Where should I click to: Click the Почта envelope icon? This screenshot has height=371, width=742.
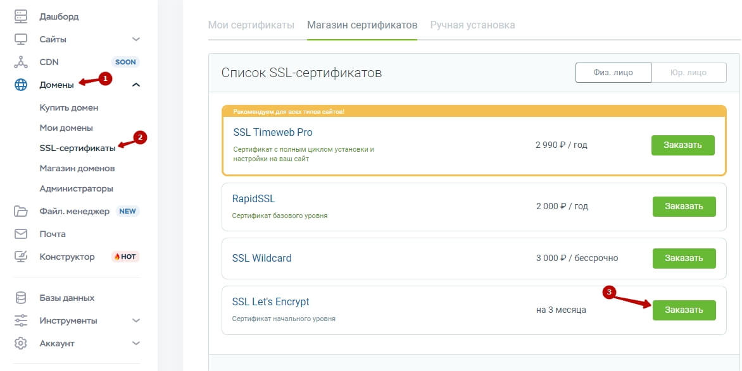21,234
